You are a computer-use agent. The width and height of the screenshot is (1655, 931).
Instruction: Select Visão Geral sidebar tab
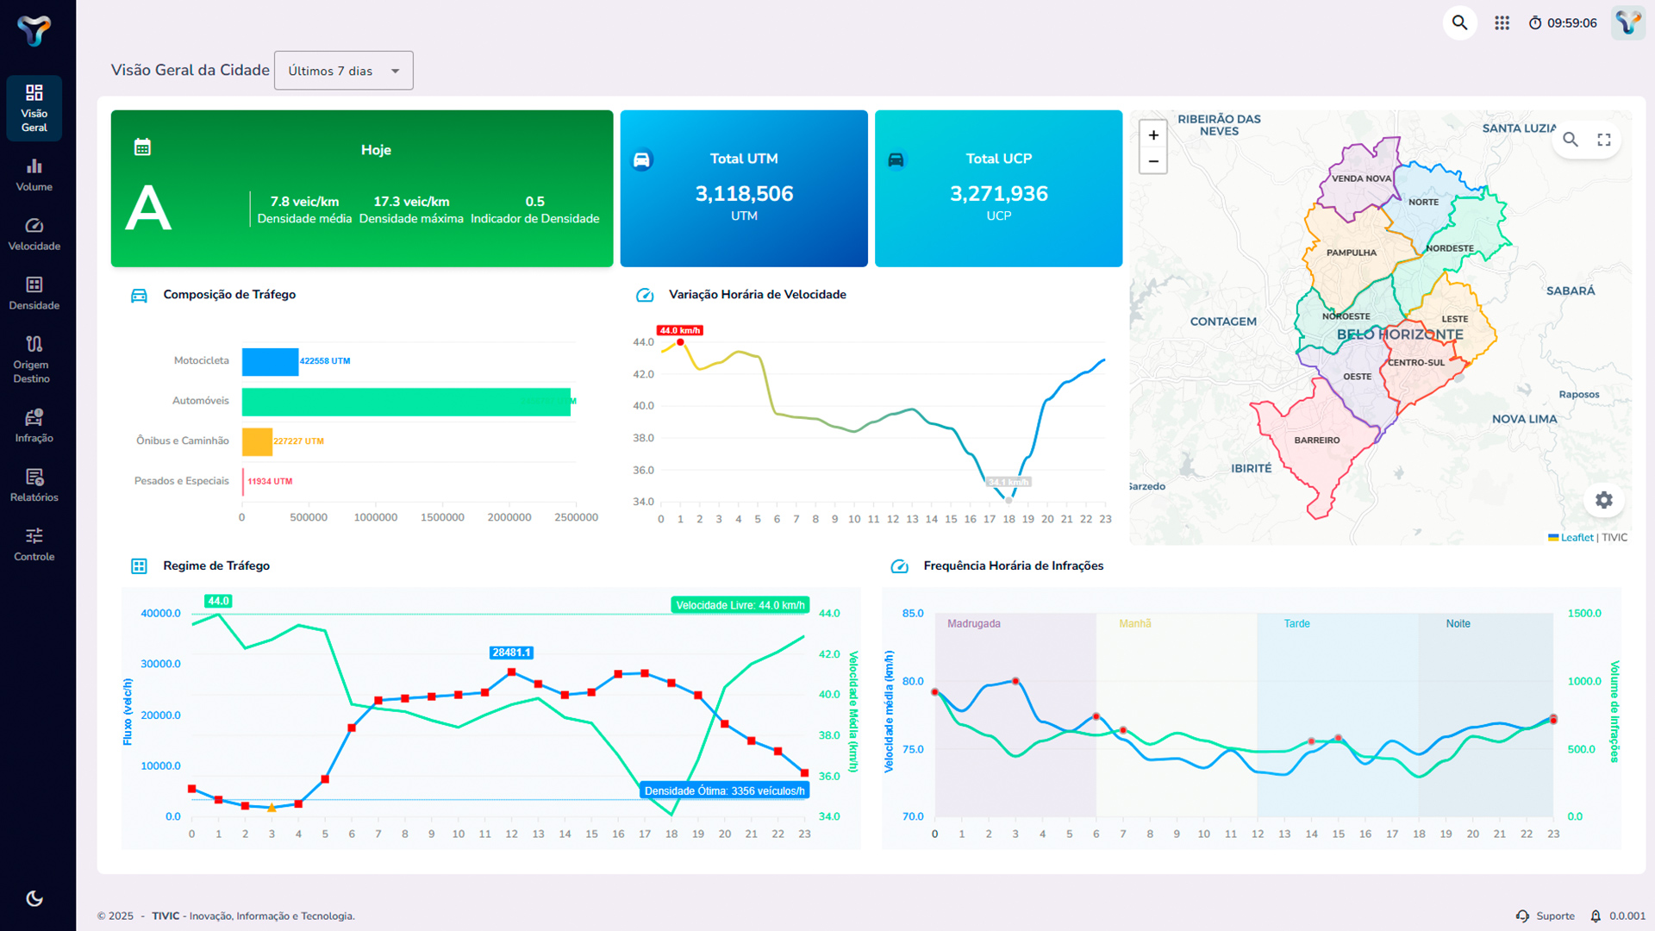(x=34, y=109)
